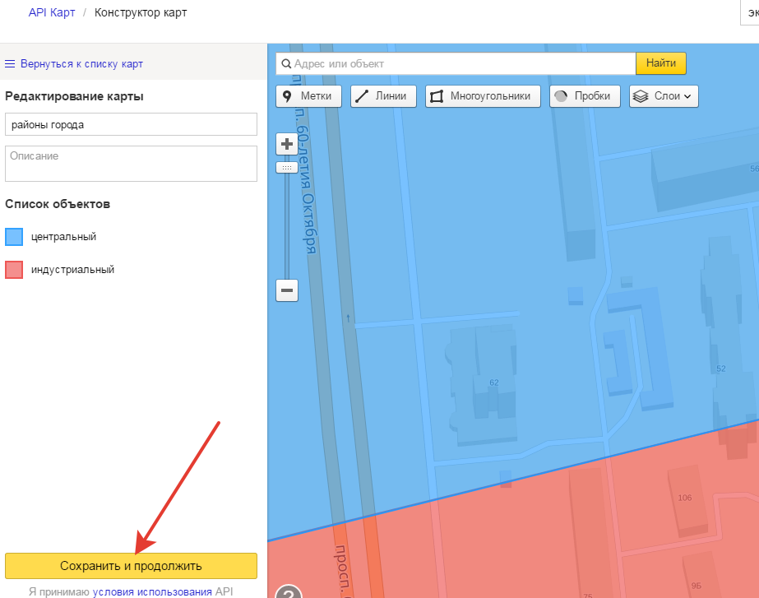Toggle the Пробки traffic layer

[584, 96]
